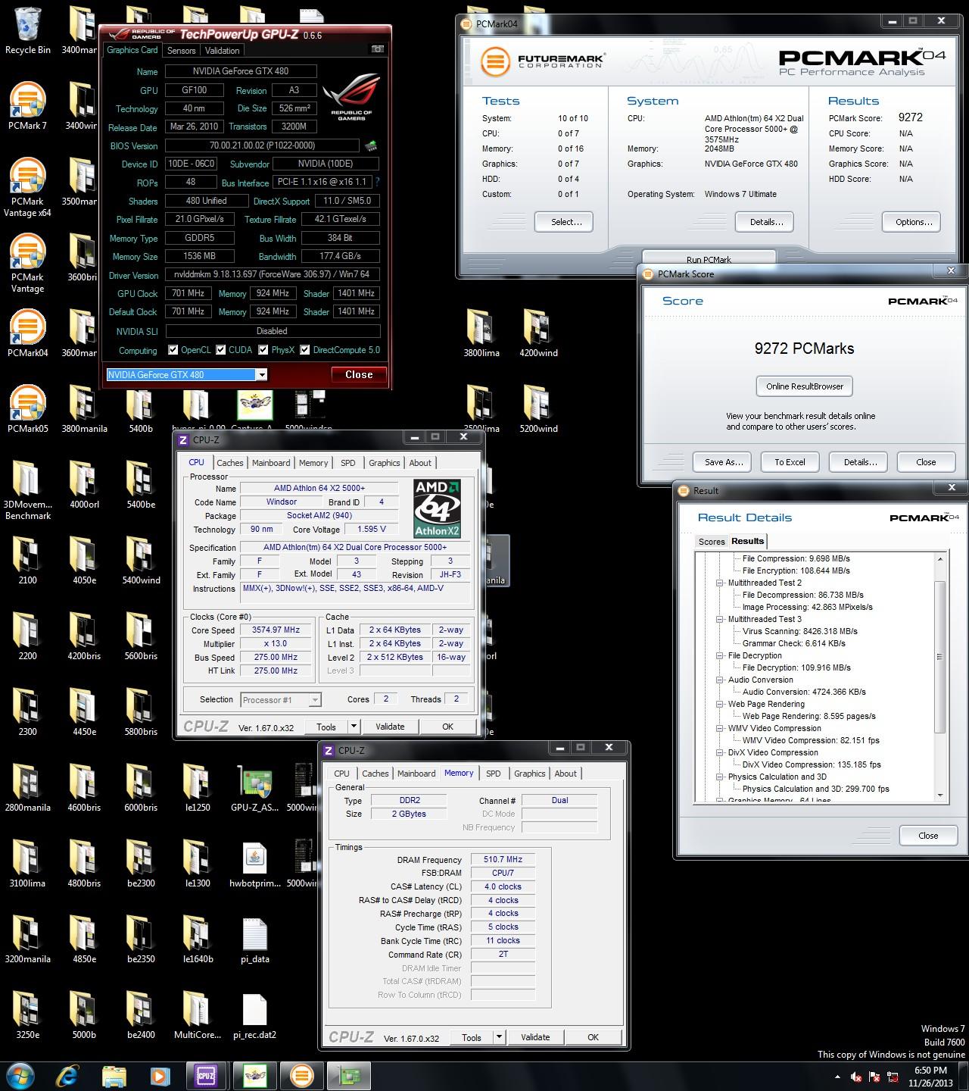Open the Recycle Bin desktop icon
The width and height of the screenshot is (969, 1091).
28,30
